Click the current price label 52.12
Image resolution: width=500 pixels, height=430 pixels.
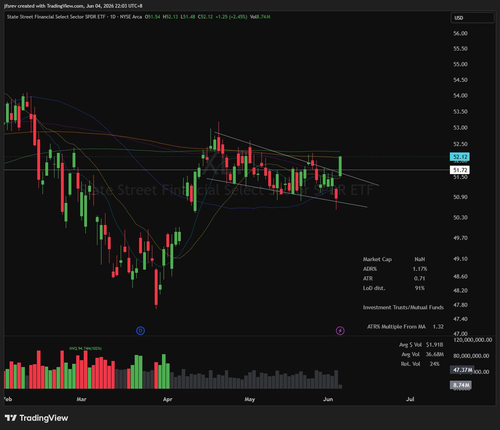tap(460, 157)
